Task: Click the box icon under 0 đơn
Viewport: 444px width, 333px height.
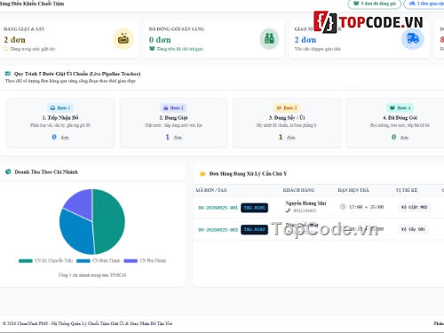Action: click(x=152, y=49)
